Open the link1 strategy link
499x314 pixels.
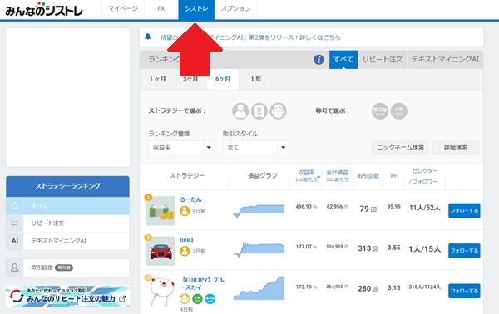click(187, 239)
